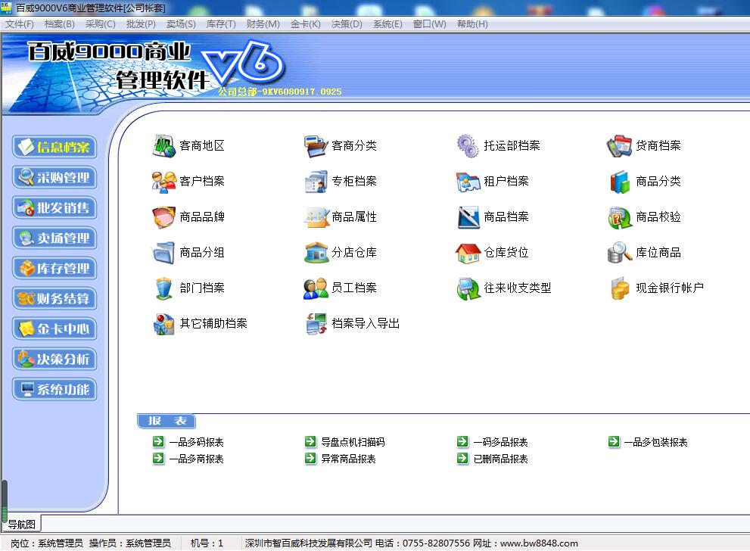Screen dimensions: 750x551
Task: Open the 商品属性 icon
Action: [316, 217]
